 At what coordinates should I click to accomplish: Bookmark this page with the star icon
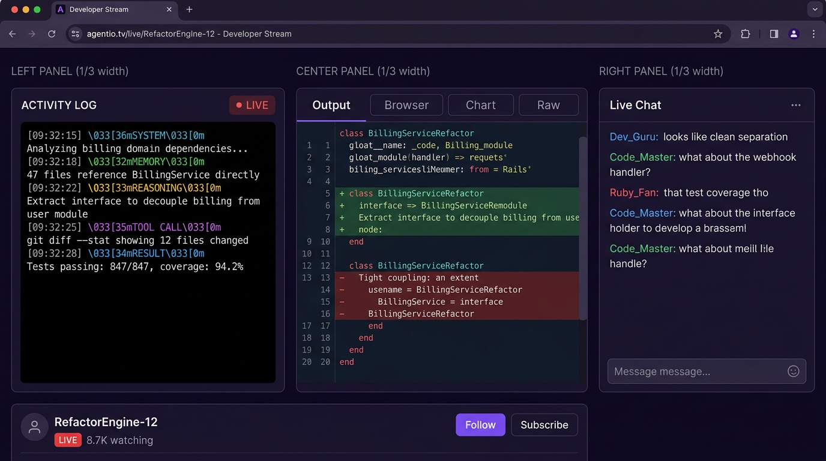tap(718, 34)
